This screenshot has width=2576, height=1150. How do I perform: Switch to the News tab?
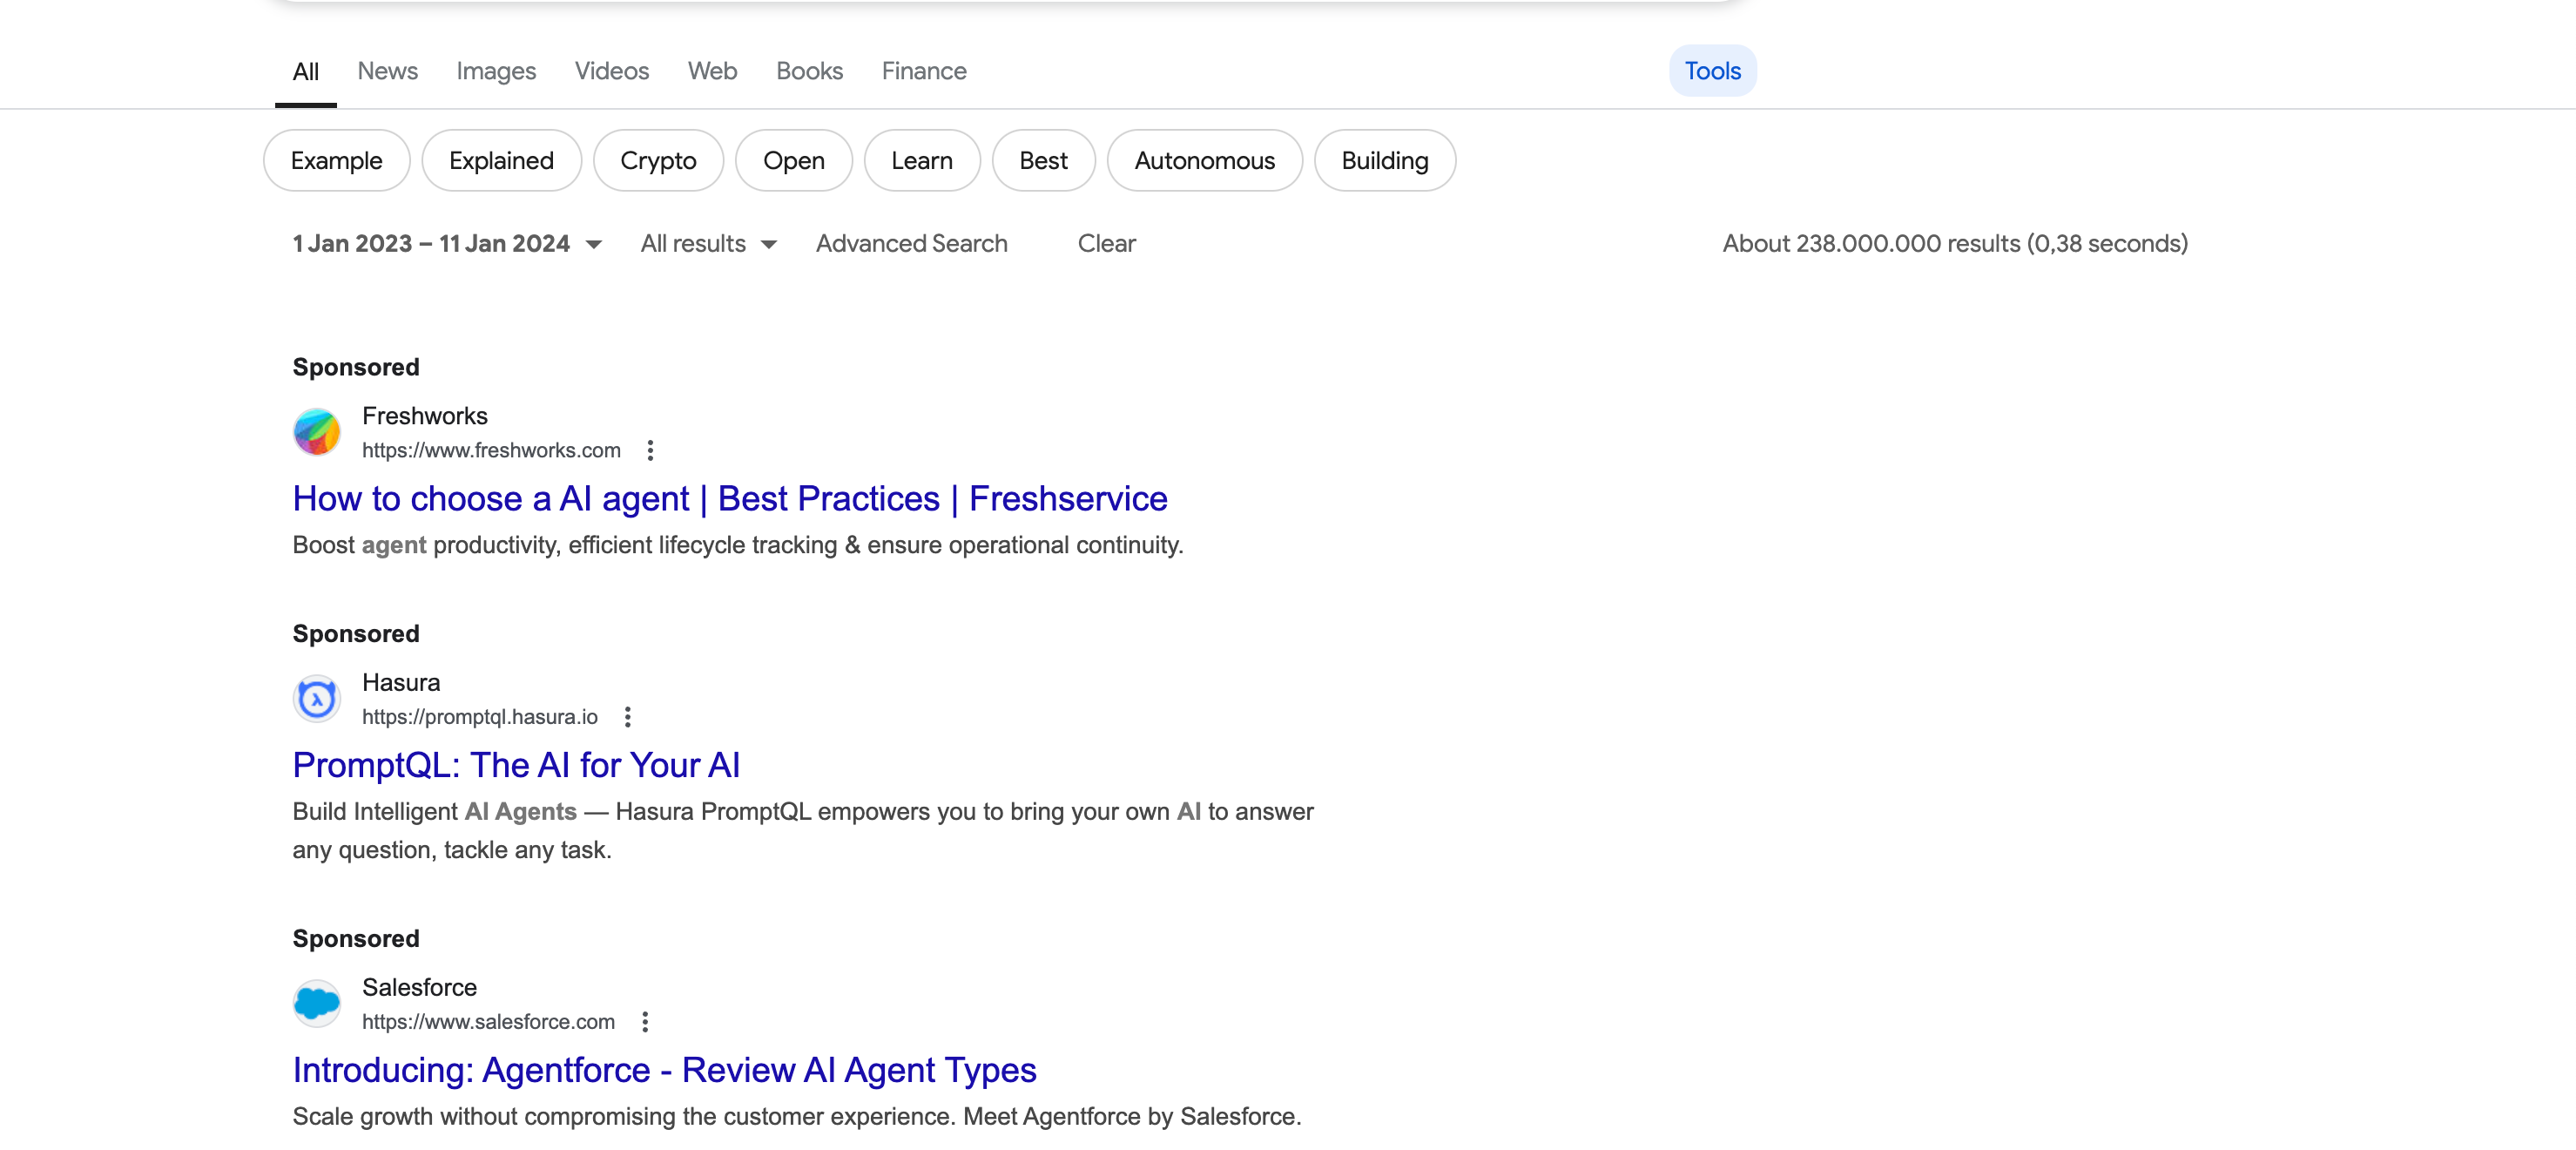pos(387,71)
